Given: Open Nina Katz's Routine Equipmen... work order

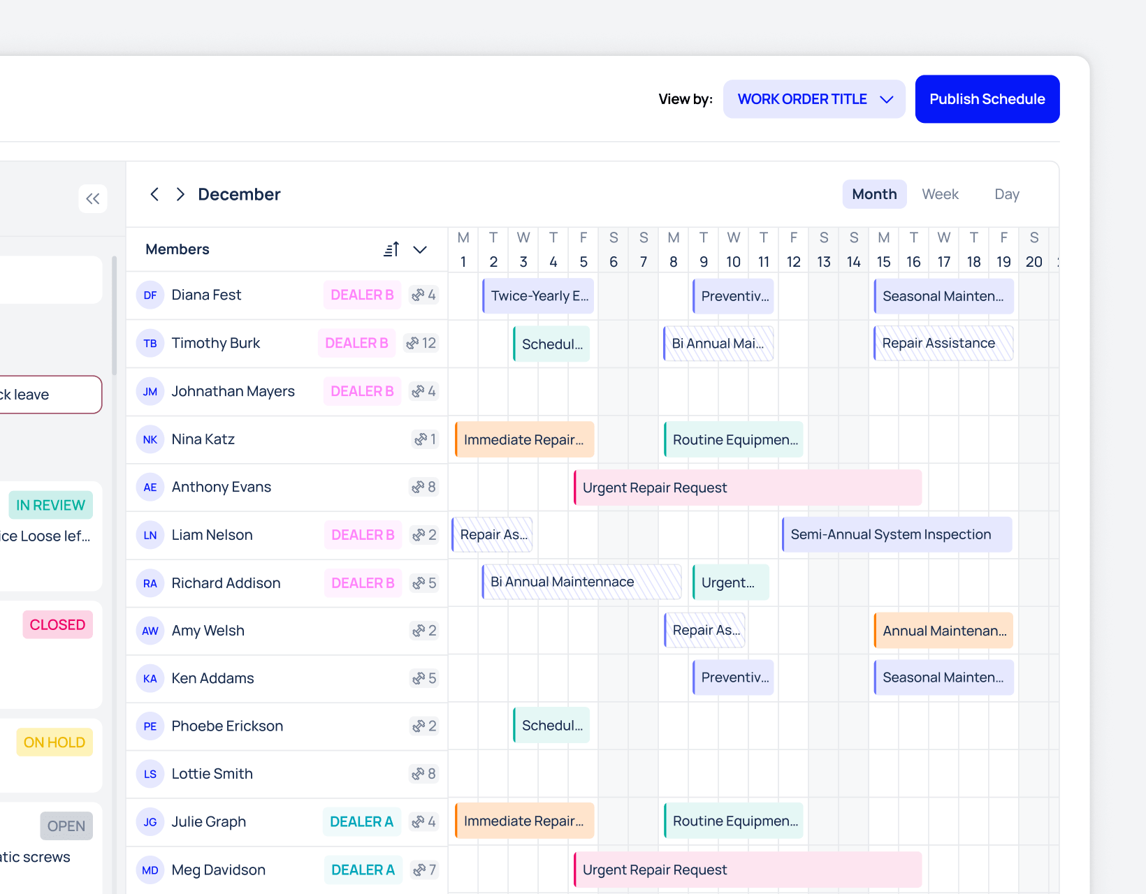Looking at the screenshot, I should (x=734, y=439).
